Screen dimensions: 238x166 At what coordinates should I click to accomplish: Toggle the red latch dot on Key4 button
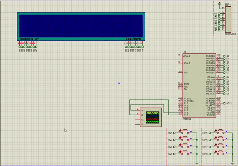click(x=180, y=152)
